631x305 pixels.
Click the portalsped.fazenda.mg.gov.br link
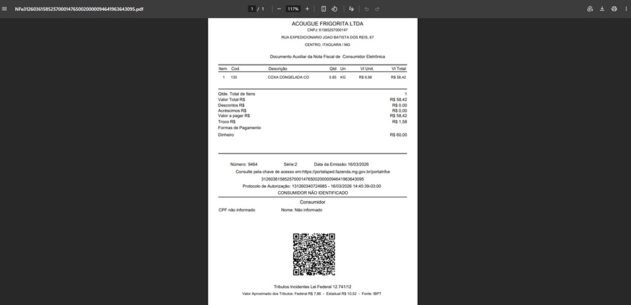346,172
